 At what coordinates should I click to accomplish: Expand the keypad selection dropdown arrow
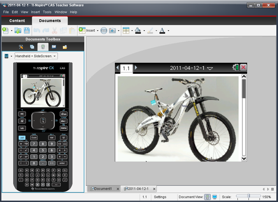pos(11,56)
